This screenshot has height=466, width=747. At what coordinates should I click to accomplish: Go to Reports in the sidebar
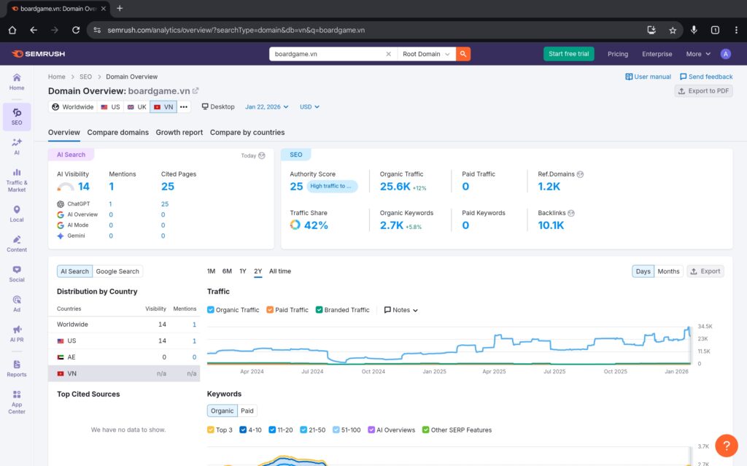[16, 368]
